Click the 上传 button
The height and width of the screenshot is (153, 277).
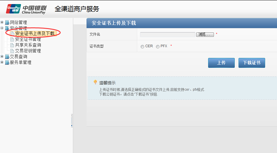[221, 63]
